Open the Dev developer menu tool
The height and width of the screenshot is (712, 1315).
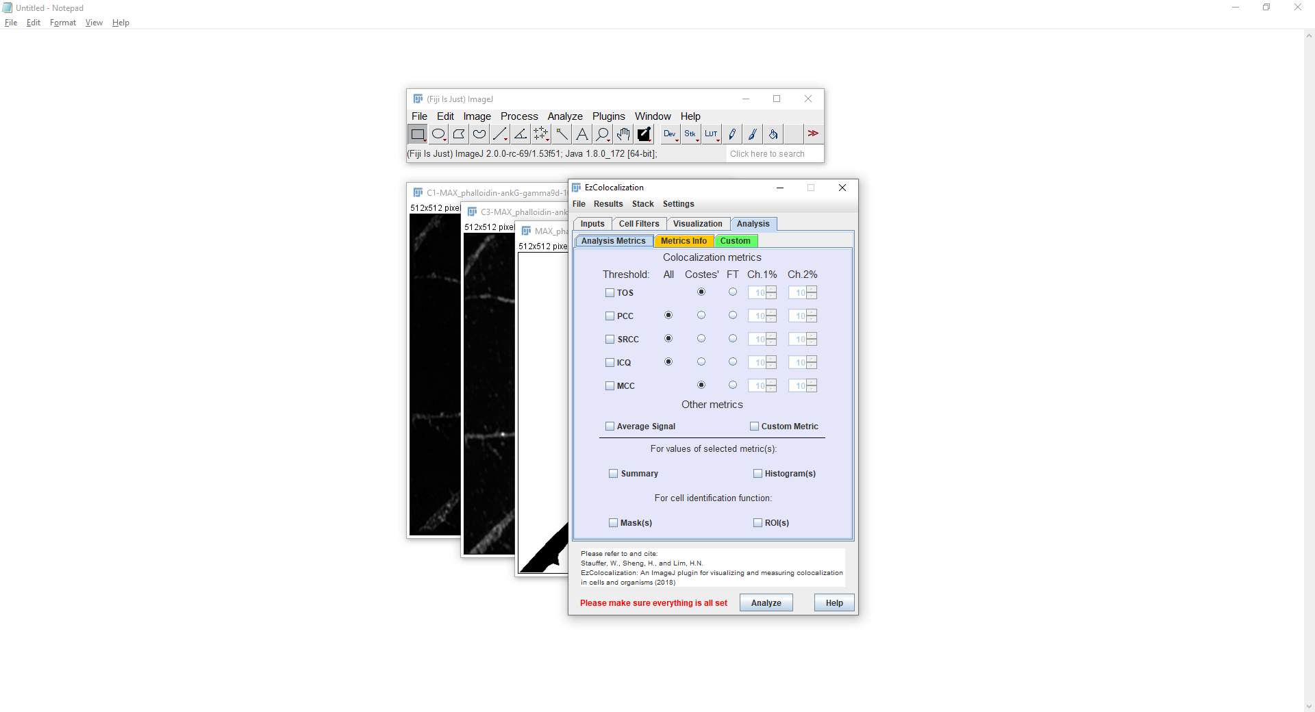click(x=671, y=134)
